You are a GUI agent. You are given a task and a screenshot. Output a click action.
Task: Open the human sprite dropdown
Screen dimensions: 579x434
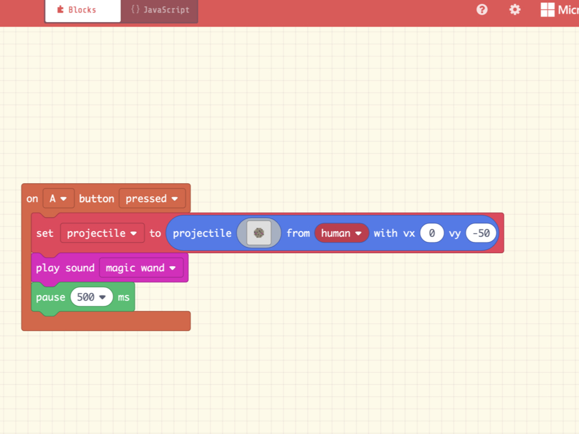(341, 233)
